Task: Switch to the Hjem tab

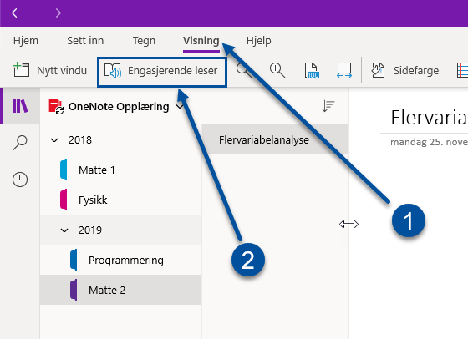Action: 26,41
